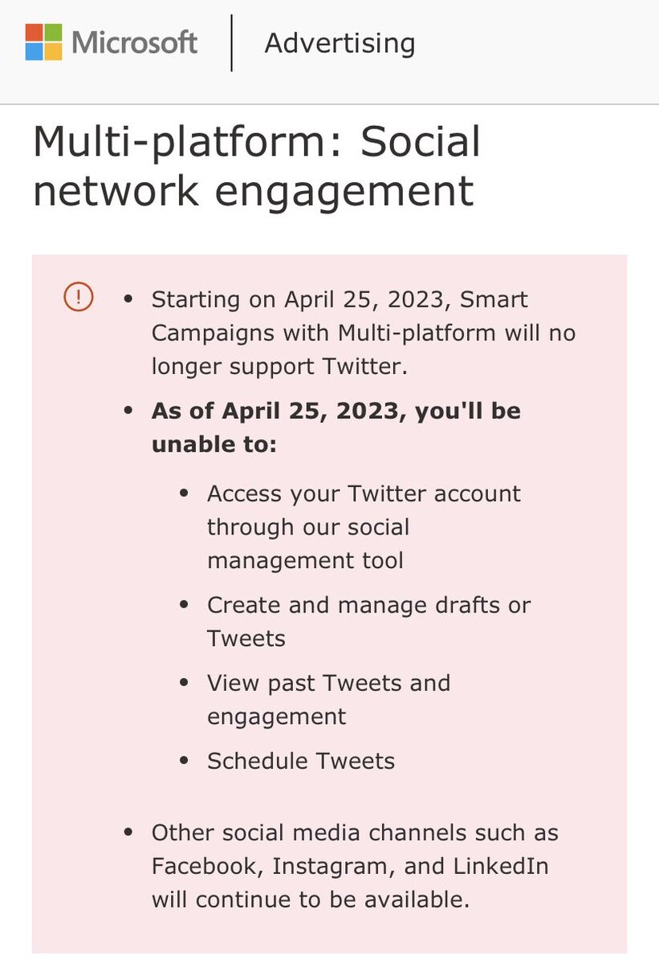This screenshot has height=963, width=659.
Task: Click the phrase "management tool" in the list
Action: tap(305, 560)
